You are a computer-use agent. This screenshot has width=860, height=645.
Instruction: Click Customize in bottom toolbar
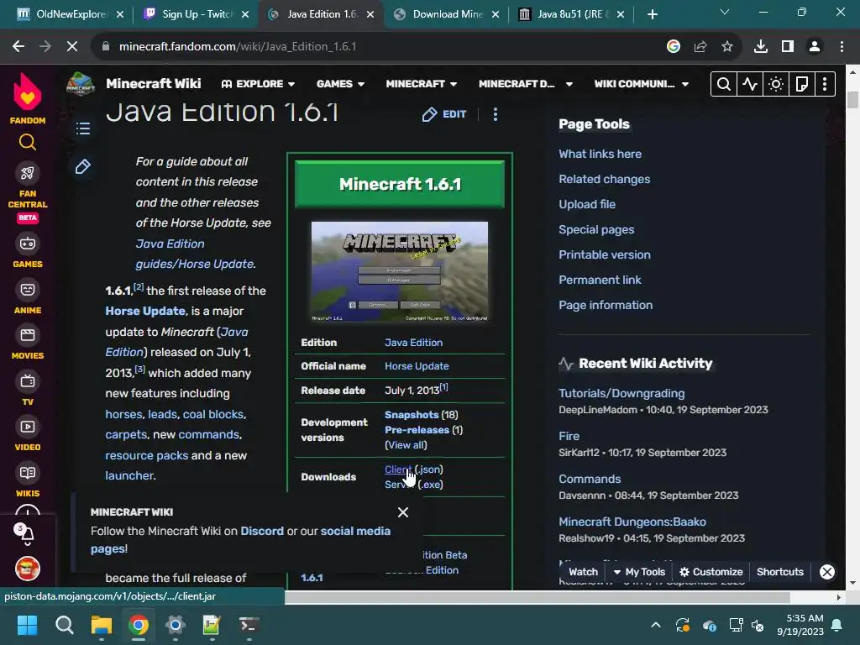711,572
